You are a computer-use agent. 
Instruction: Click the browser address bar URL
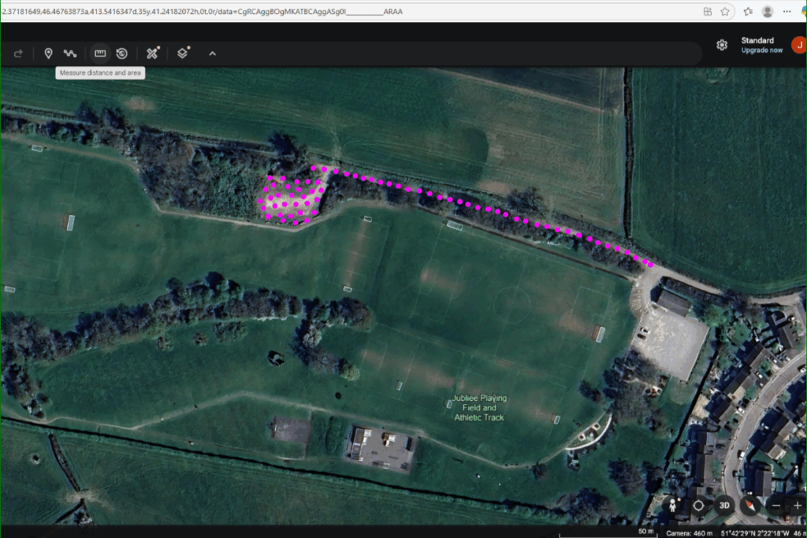pos(202,11)
